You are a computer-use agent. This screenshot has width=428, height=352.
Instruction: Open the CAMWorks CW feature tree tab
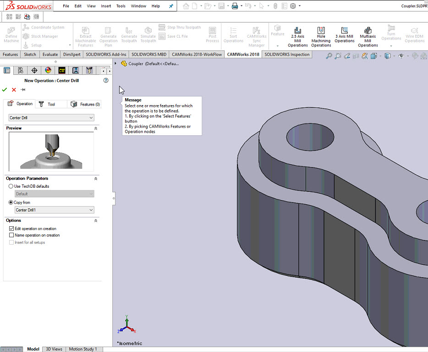tap(62, 71)
